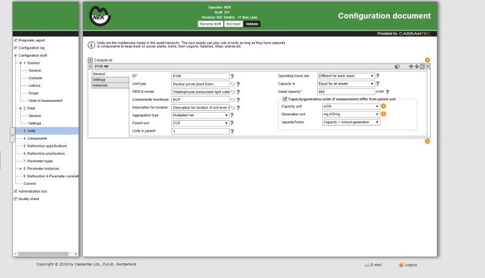Add new unit with bottom orange plus
Image resolution: width=485 pixels, height=278 pixels.
(x=427, y=141)
